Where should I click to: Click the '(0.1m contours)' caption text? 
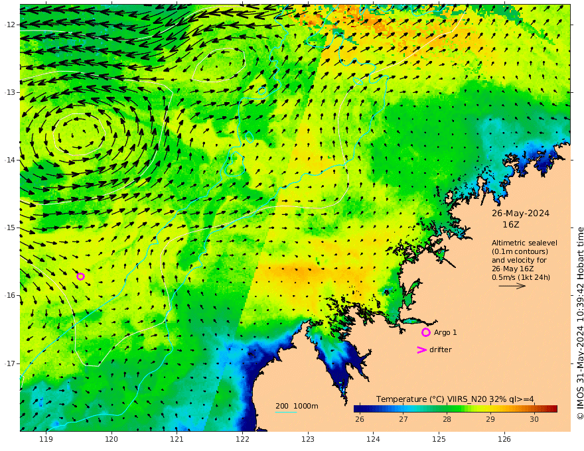[x=520, y=251]
